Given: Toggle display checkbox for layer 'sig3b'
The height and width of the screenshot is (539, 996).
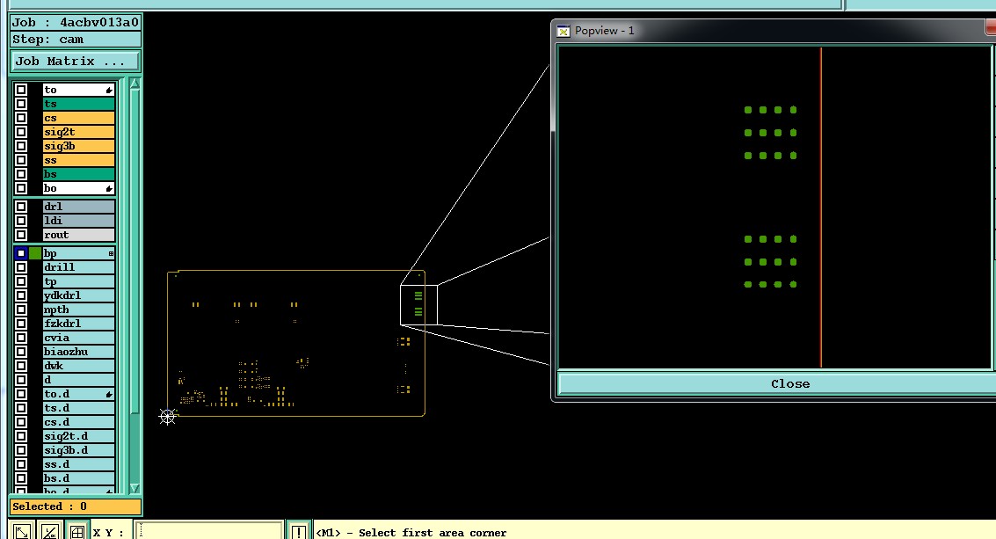Looking at the screenshot, I should click(x=21, y=146).
